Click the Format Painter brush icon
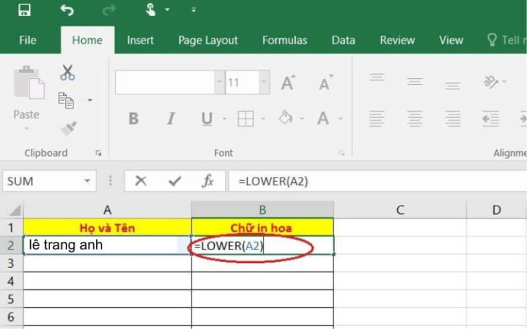Viewport: 527px width, 329px height. click(x=68, y=128)
